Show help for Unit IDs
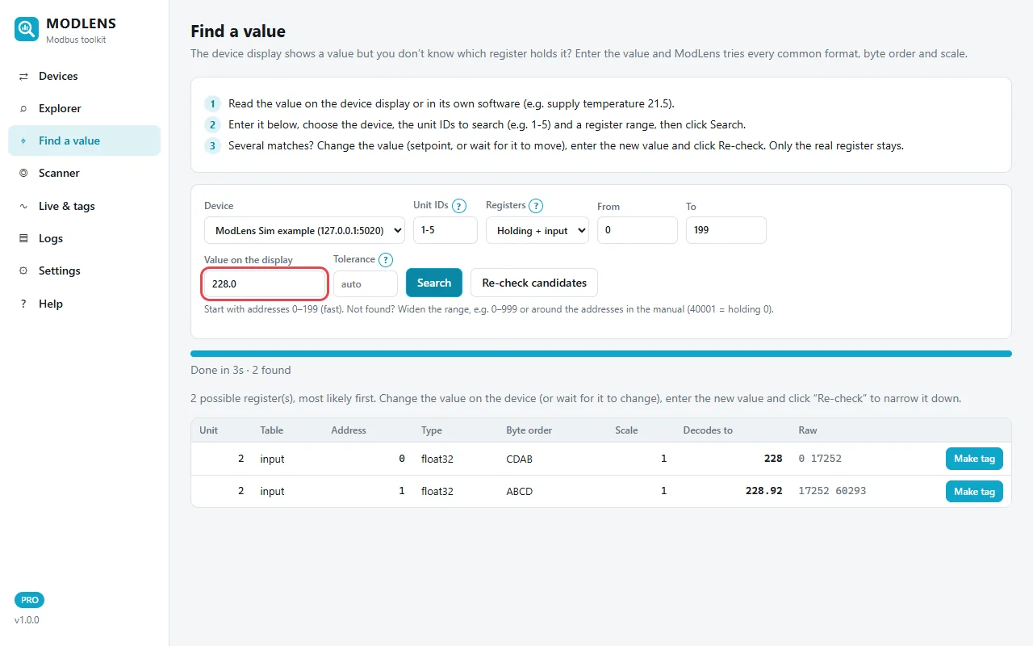1033x646 pixels. tap(459, 206)
